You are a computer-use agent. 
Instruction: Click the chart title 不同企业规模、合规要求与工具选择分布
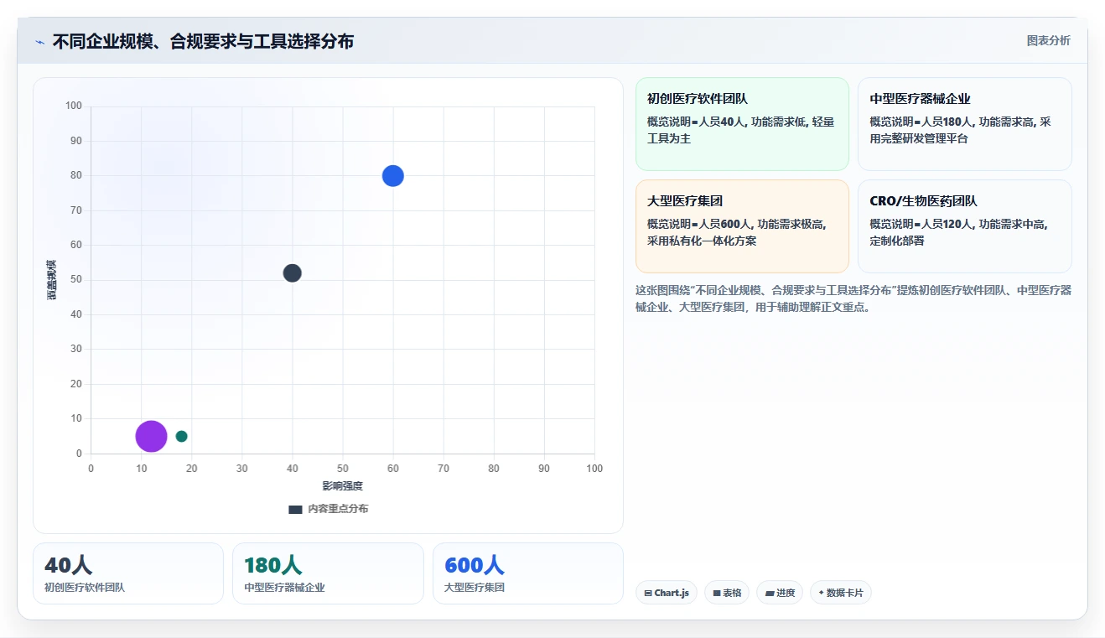[203, 41]
